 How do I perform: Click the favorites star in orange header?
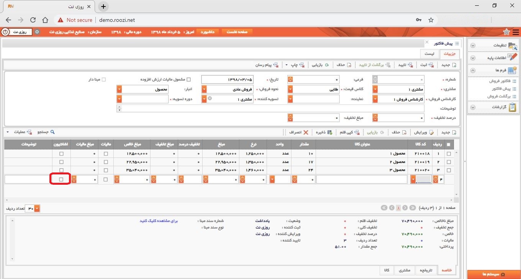pyautogui.click(x=506, y=32)
